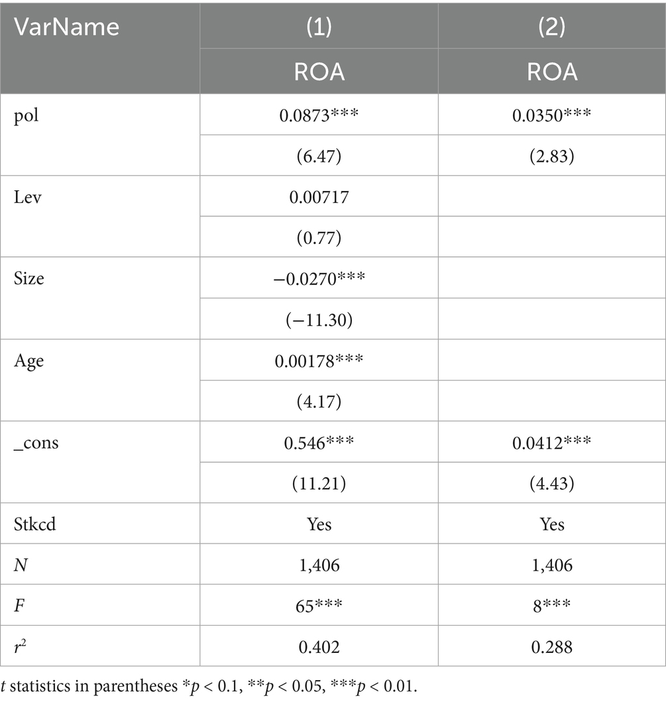Select the Size coefficient −0.0270***
The width and height of the screenshot is (666, 702).
click(x=319, y=278)
